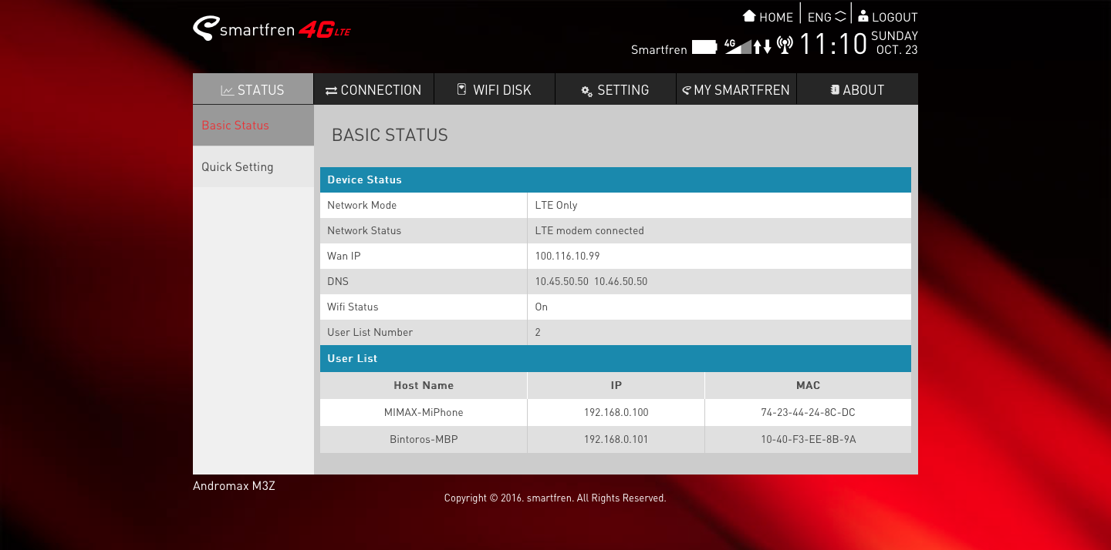Click the Network Status label

(x=364, y=230)
